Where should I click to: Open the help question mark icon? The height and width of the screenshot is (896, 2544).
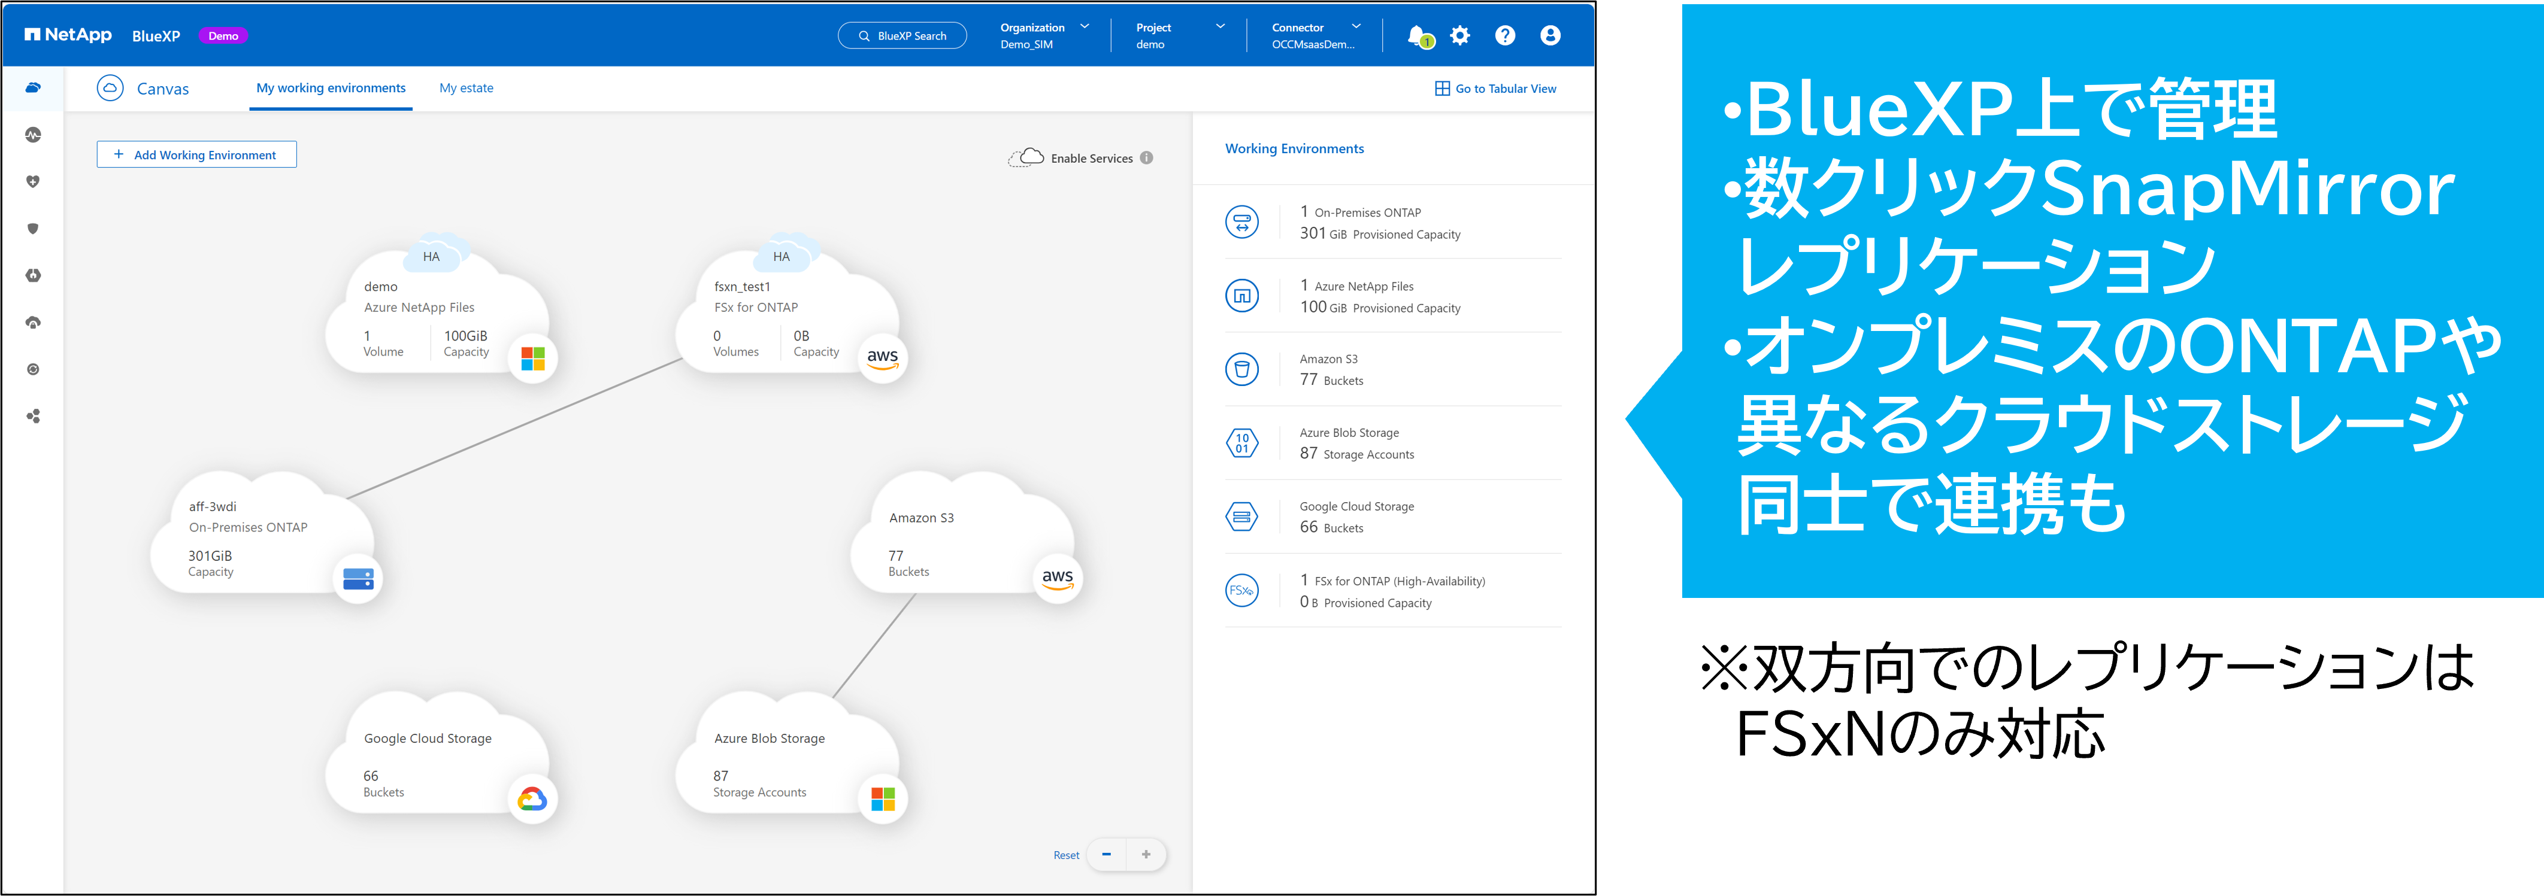pyautogui.click(x=1504, y=35)
